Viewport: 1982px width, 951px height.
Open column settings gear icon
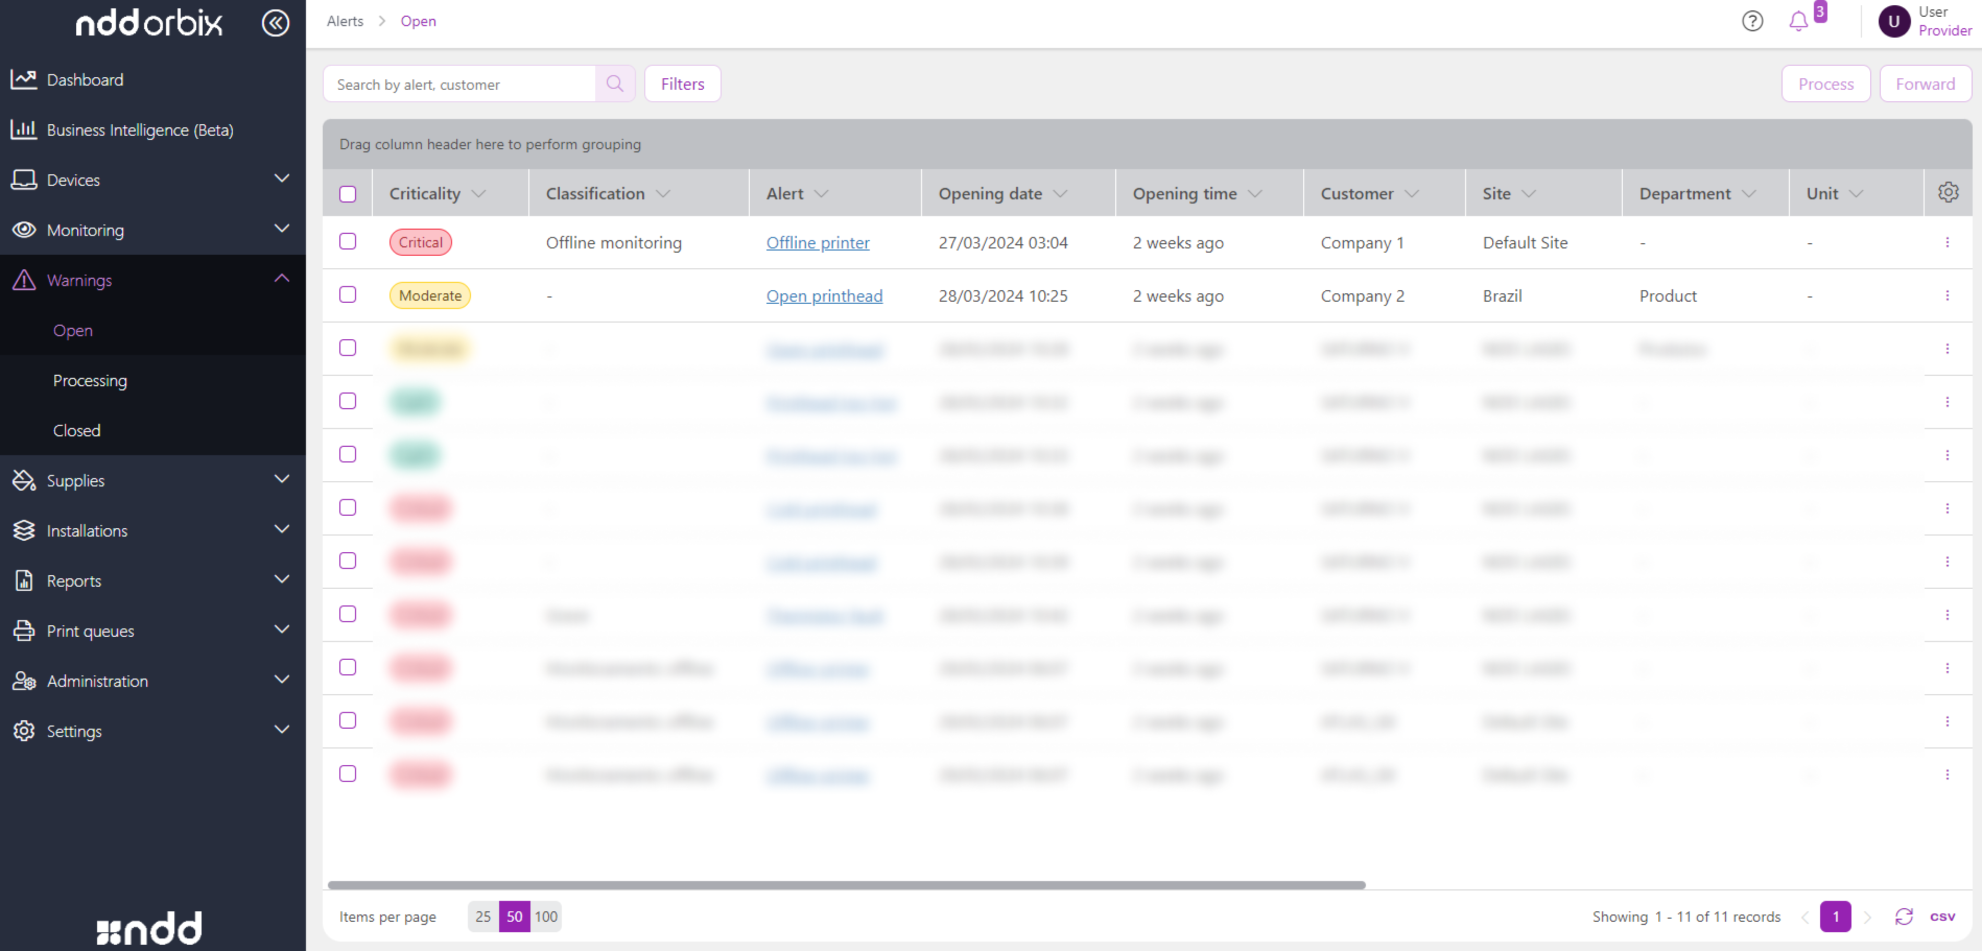[1948, 193]
